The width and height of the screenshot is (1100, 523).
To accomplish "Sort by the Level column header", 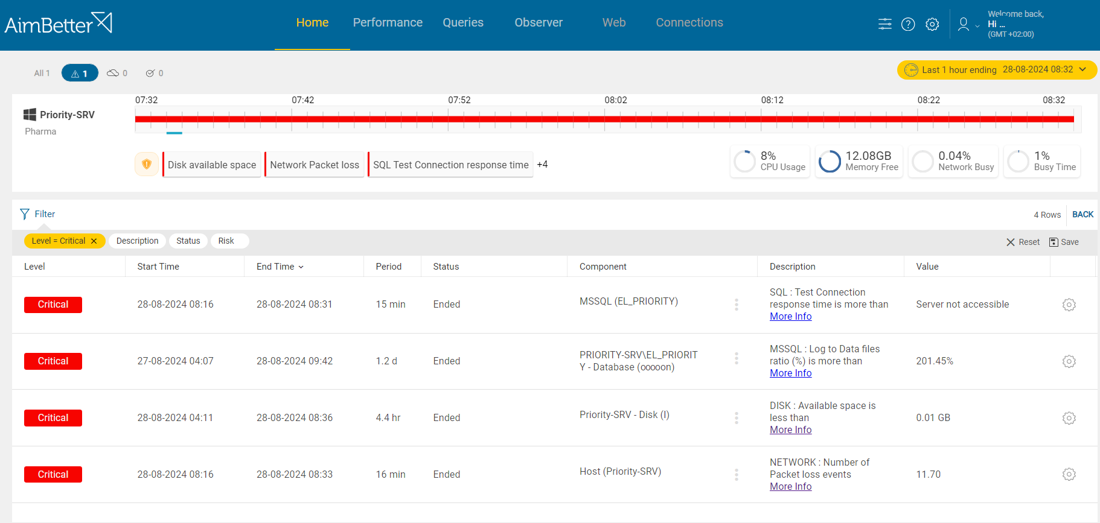I will 34,267.
